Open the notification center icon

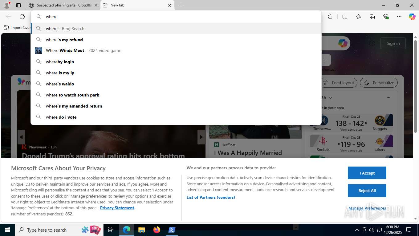pos(409,230)
